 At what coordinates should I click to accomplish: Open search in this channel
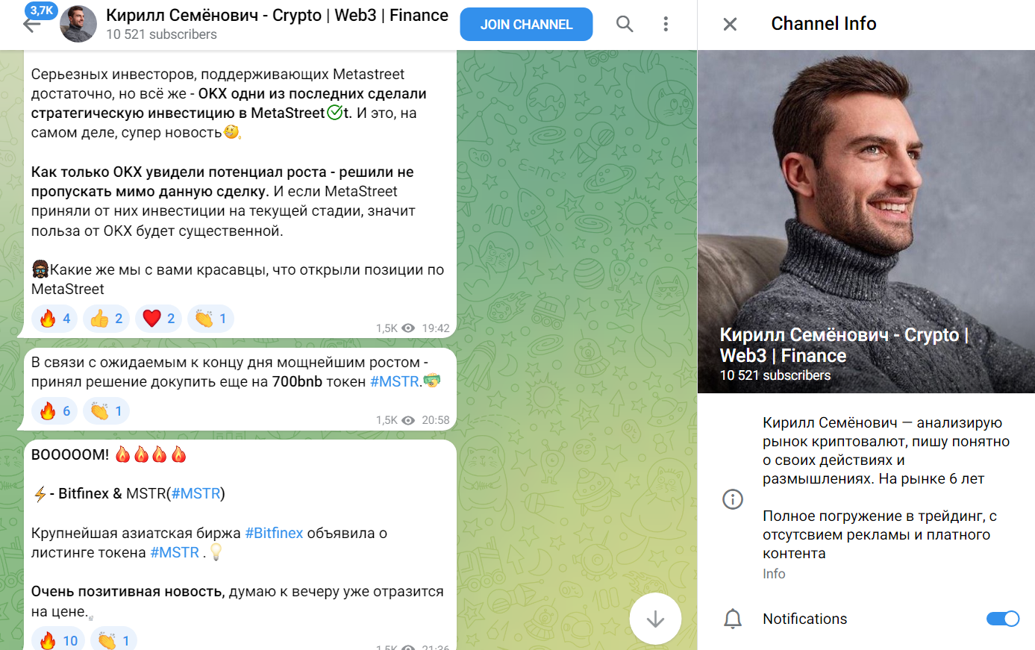(x=625, y=25)
